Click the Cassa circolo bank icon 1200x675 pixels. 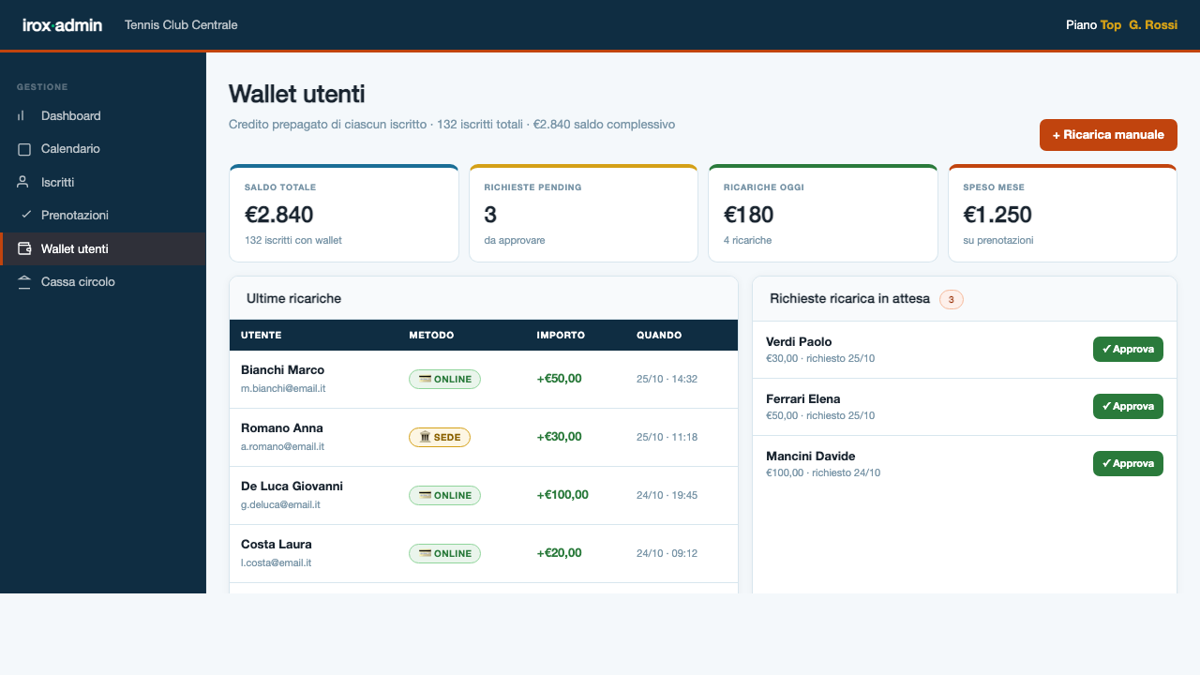24,281
